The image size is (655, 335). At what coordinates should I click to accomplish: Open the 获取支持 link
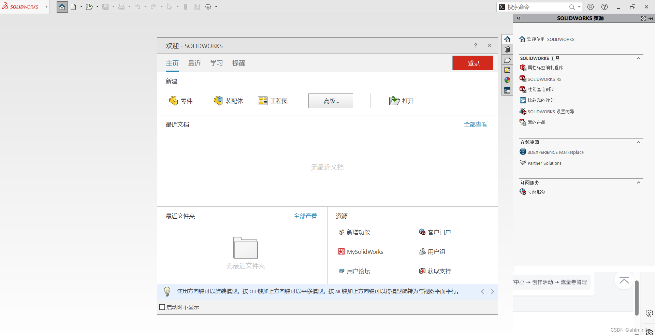tap(435, 271)
